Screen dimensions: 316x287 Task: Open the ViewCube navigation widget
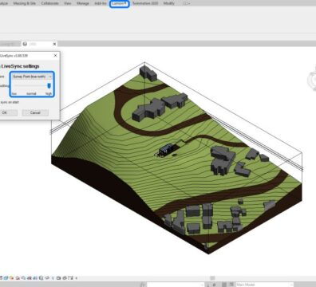(x=312, y=80)
